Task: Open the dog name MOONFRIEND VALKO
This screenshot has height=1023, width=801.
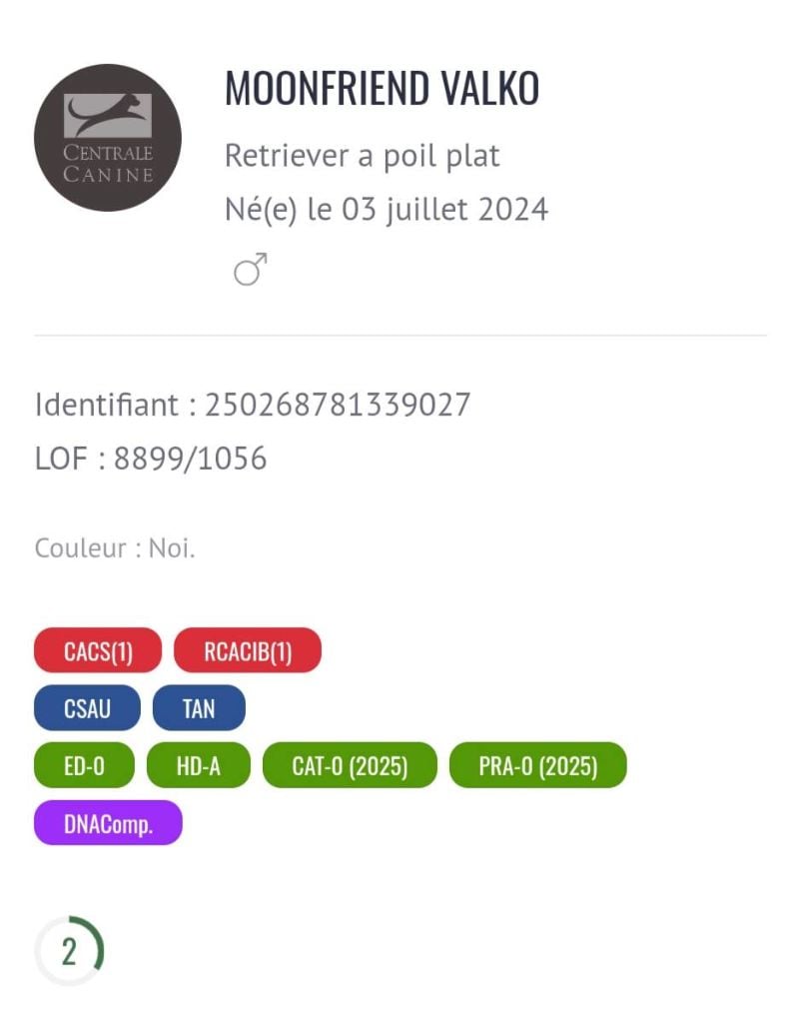Action: pos(382,90)
